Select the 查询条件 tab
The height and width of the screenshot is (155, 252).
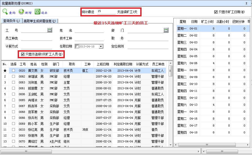[x=11, y=21]
